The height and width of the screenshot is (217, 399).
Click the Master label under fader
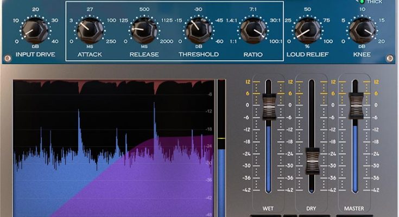tap(355, 208)
